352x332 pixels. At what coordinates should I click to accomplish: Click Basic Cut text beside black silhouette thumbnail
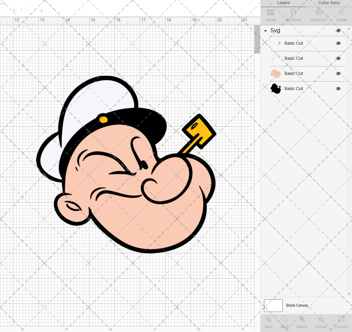294,89
